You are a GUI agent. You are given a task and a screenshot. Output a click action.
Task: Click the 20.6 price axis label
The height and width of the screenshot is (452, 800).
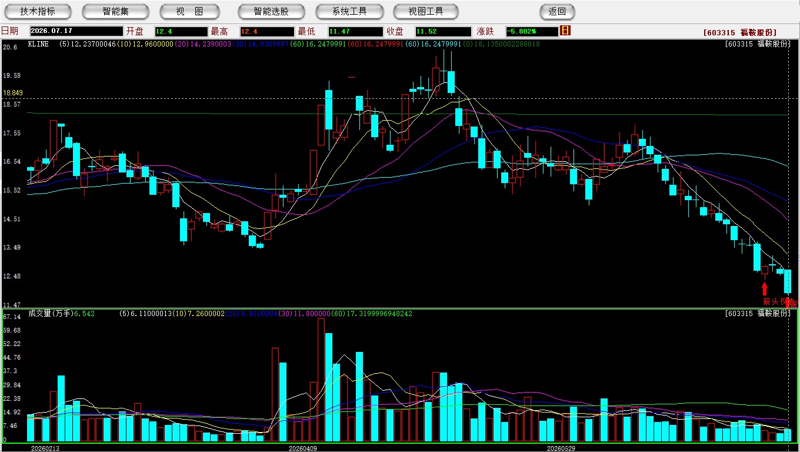click(10, 46)
